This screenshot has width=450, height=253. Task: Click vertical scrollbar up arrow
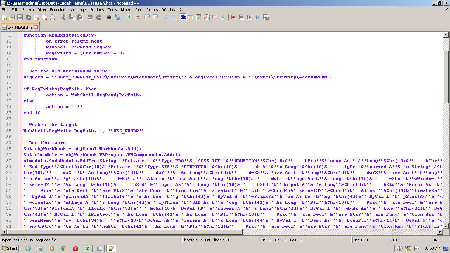pyautogui.click(x=446, y=35)
